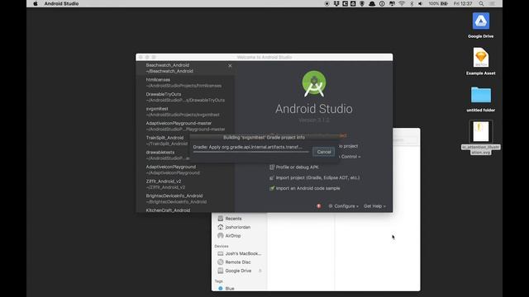Choose Import an Android code sample
529x297 pixels.
coord(307,188)
